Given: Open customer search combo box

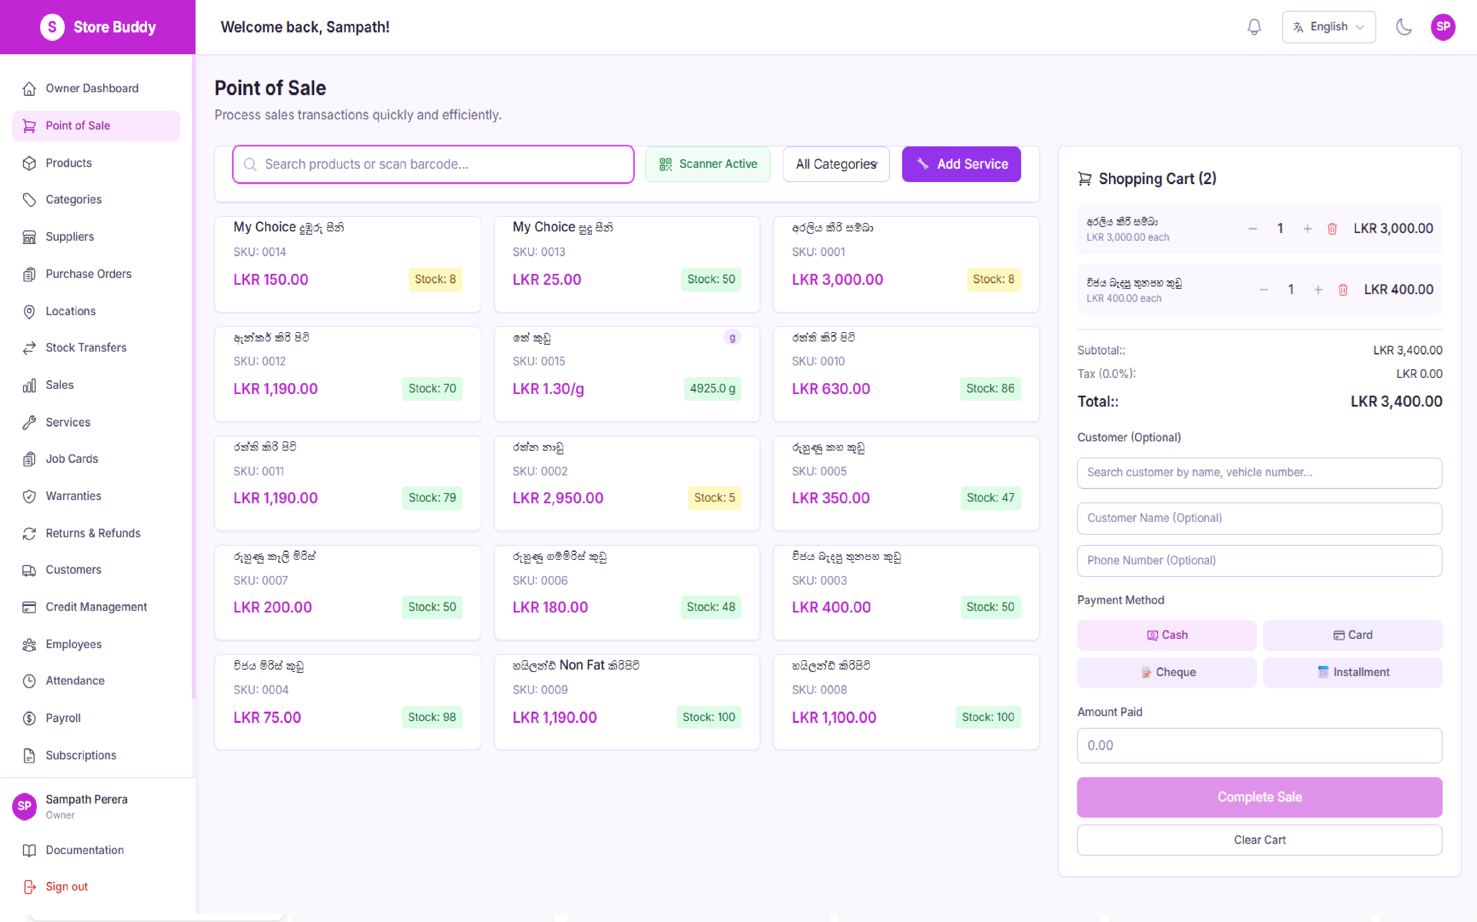Looking at the screenshot, I should pos(1259,473).
